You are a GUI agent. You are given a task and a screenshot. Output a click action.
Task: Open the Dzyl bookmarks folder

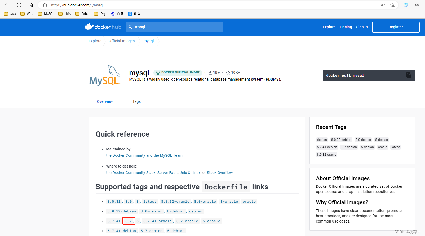tap(100, 14)
